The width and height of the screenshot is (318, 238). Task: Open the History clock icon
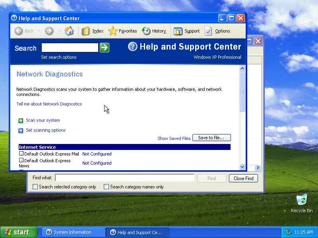point(146,31)
